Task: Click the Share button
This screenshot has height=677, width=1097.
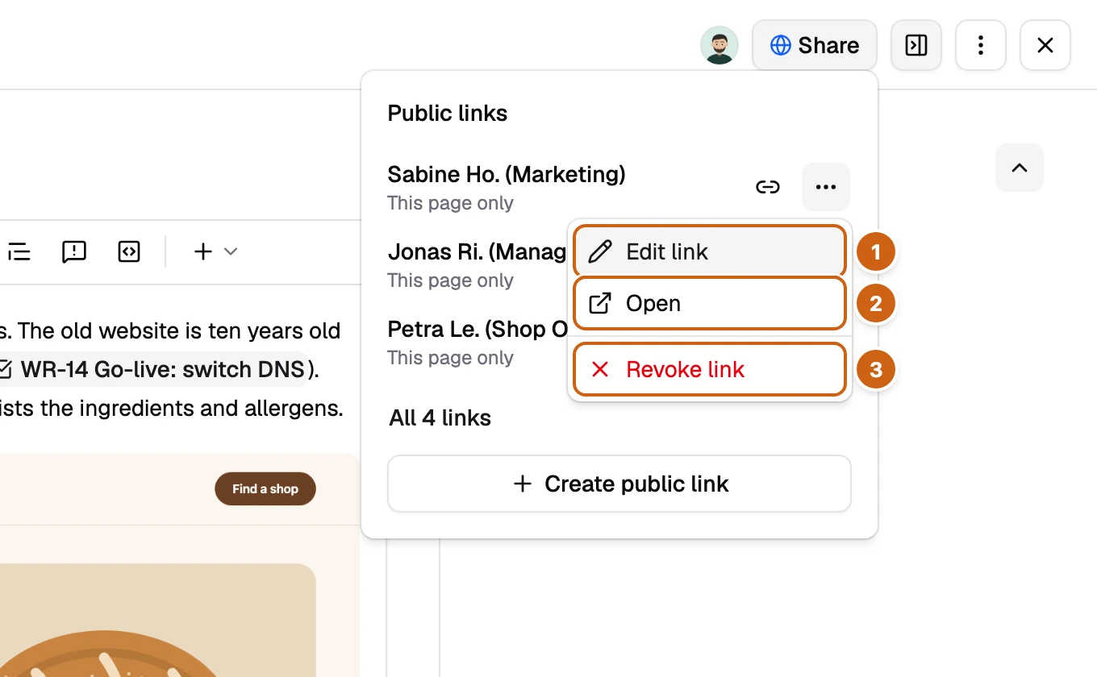Action: pos(815,45)
